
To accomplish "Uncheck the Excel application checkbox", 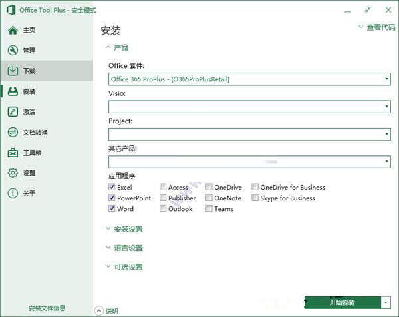I will (112, 188).
